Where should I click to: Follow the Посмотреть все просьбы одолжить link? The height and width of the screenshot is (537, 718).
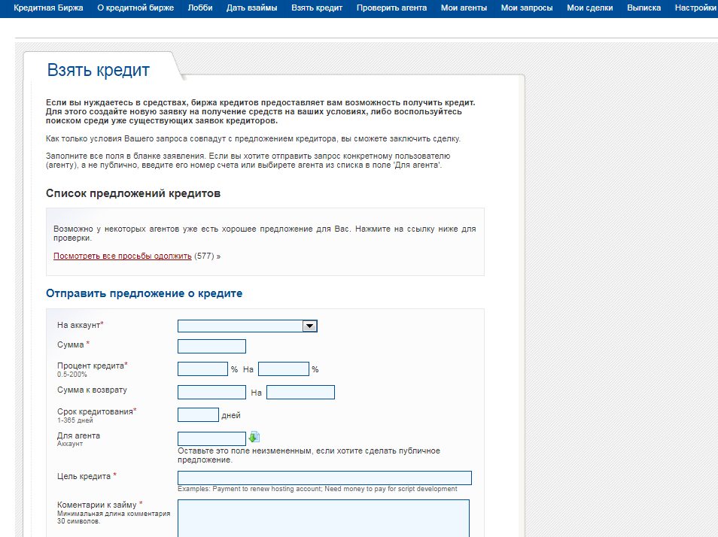122,256
